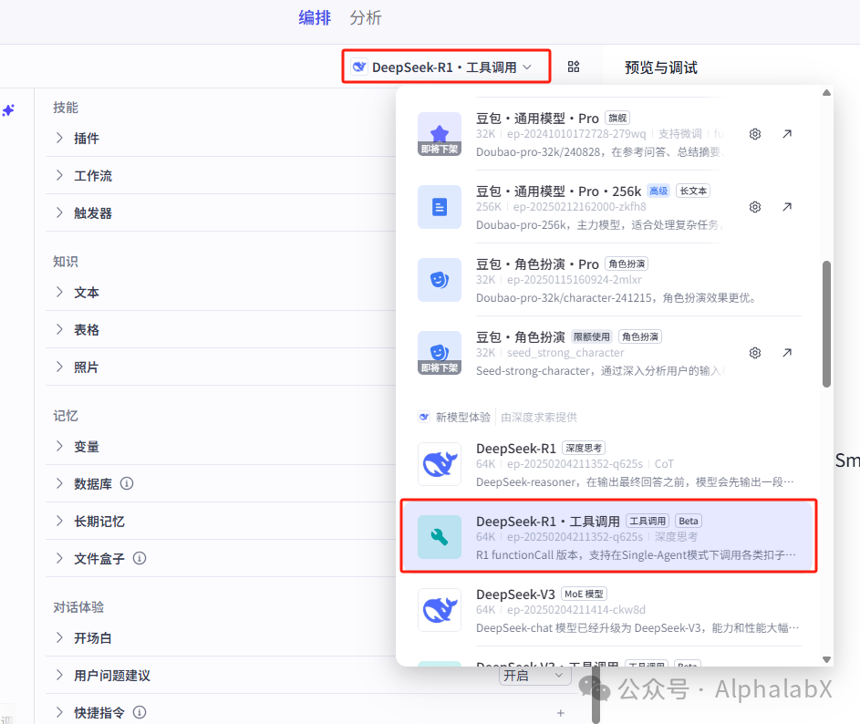This screenshot has width=860, height=724.
Task: Click the document icon of Pro 256k model
Action: click(440, 207)
